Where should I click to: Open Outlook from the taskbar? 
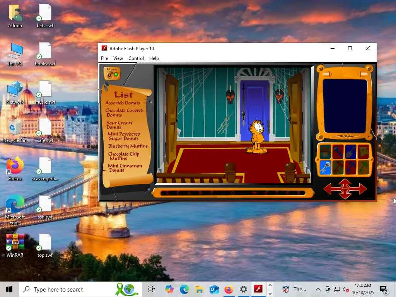coord(214,289)
